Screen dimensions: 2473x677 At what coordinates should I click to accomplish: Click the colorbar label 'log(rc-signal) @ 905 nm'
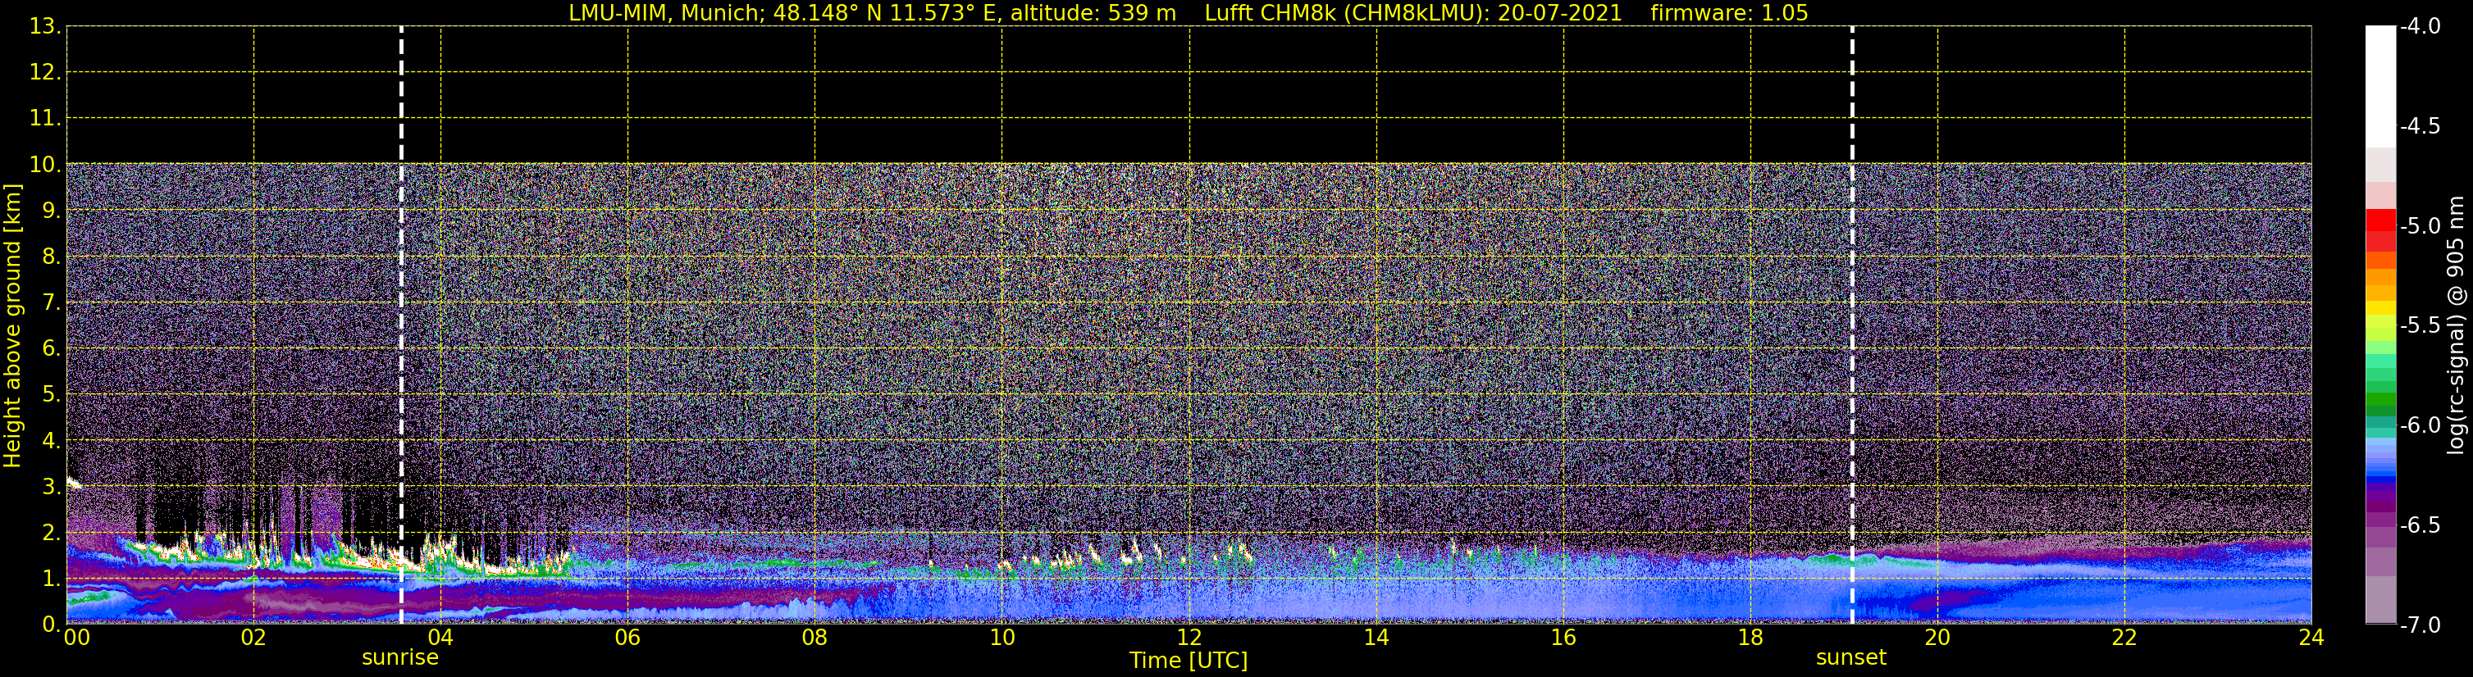[x=2456, y=325]
